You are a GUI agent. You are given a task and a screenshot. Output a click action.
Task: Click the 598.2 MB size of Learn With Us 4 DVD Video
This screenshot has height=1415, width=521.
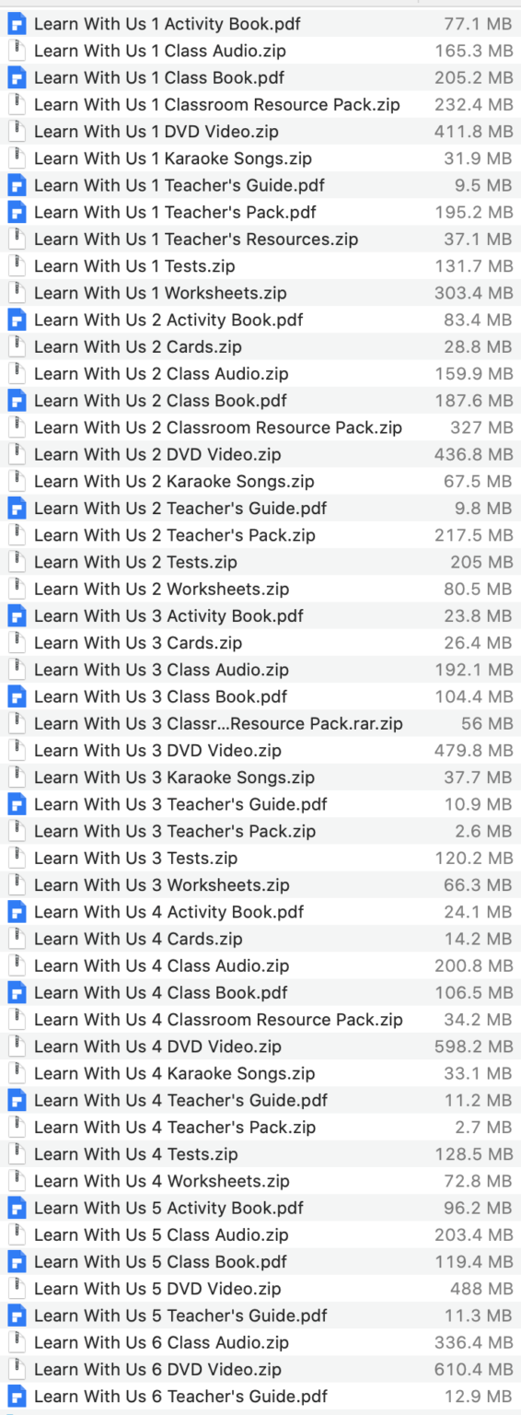[474, 1047]
